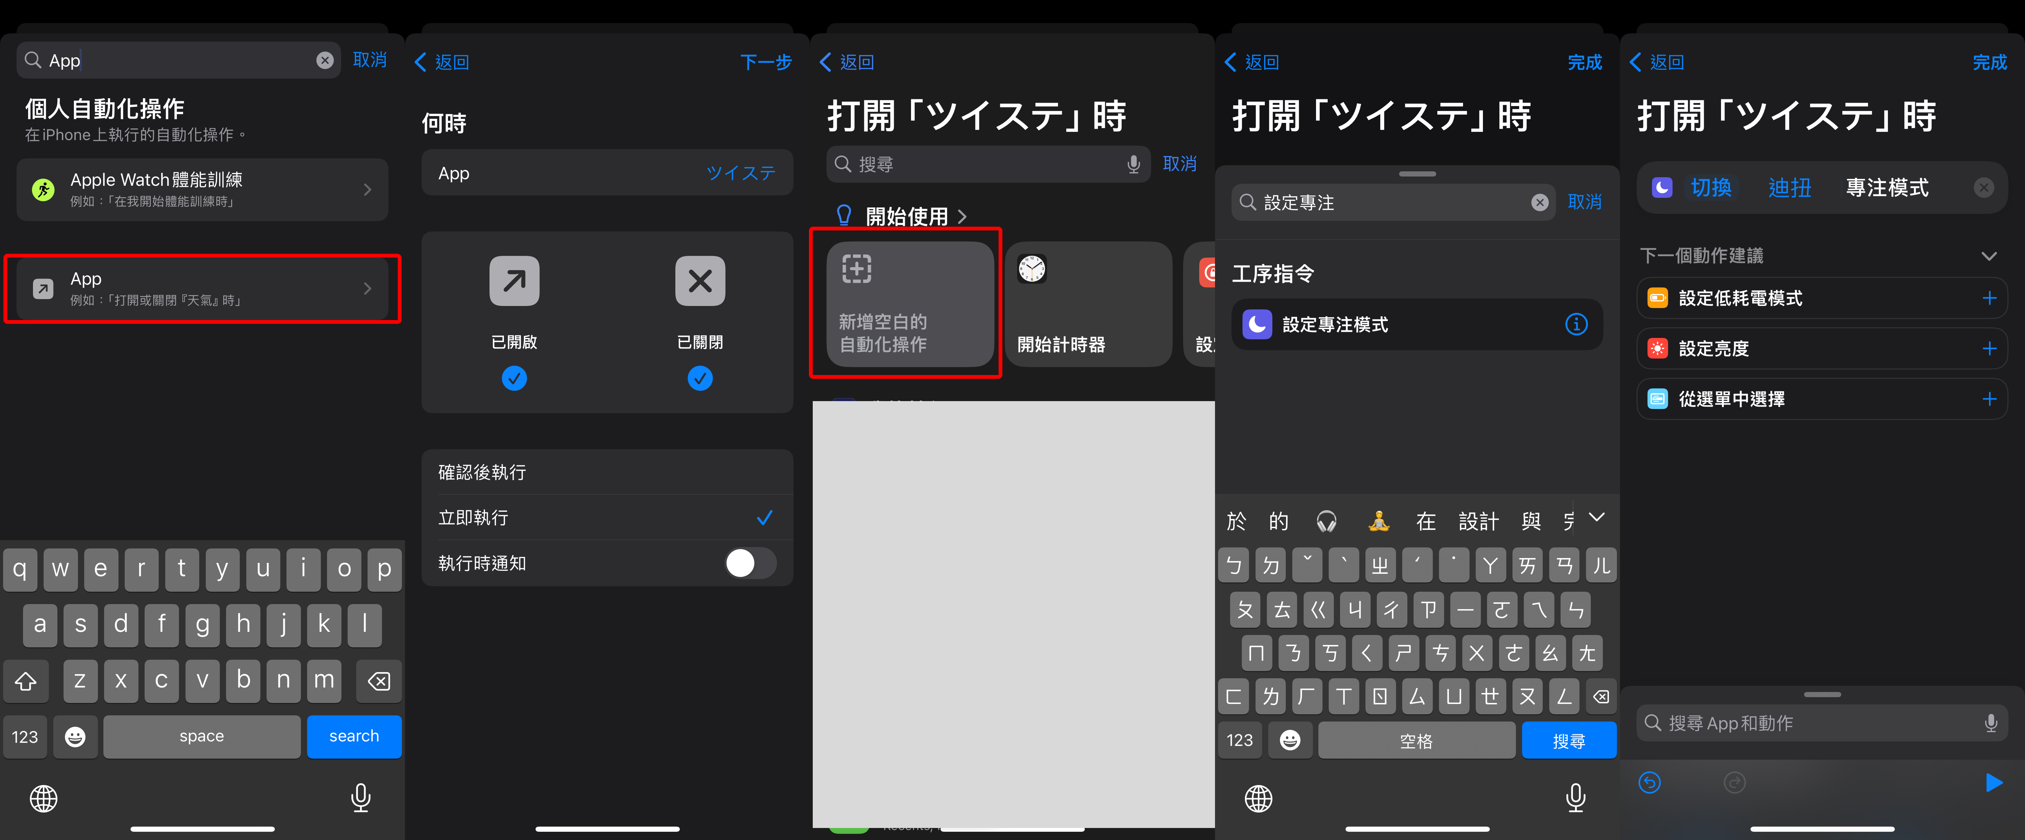2025x840 pixels.
Task: Collapse 下一個動作建議 chevron
Action: tap(1989, 256)
